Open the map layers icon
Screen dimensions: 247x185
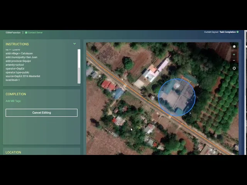click(x=234, y=47)
